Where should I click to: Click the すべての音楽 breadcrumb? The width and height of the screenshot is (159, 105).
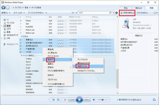tap(36, 8)
